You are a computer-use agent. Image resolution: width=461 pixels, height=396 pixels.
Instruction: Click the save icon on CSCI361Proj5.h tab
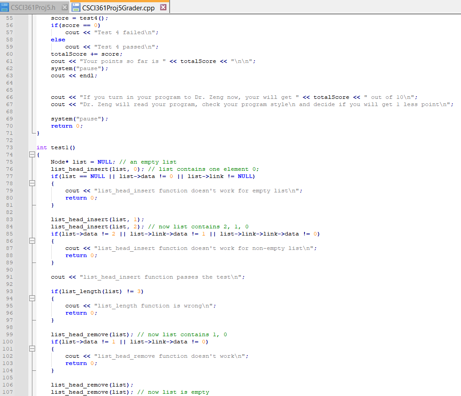(x=4, y=7)
